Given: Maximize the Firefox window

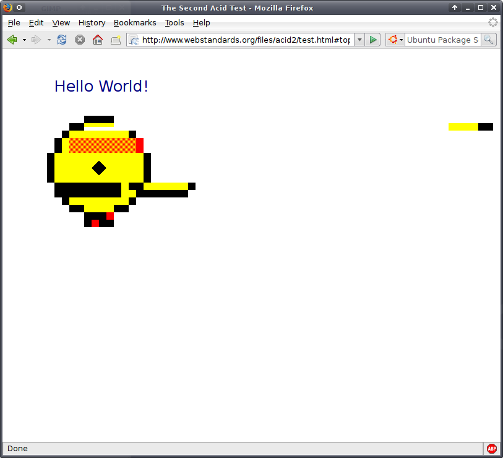Looking at the screenshot, I should pos(481,7).
